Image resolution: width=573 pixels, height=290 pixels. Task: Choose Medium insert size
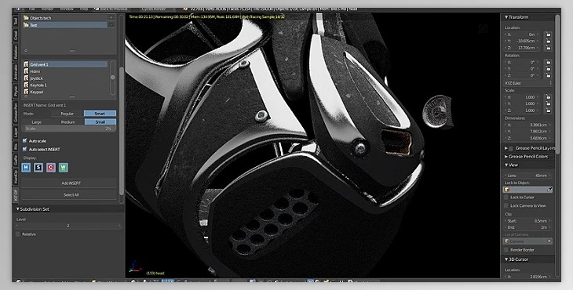click(68, 121)
